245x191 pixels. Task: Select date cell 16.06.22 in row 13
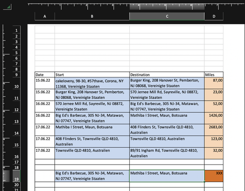[x=45, y=118]
